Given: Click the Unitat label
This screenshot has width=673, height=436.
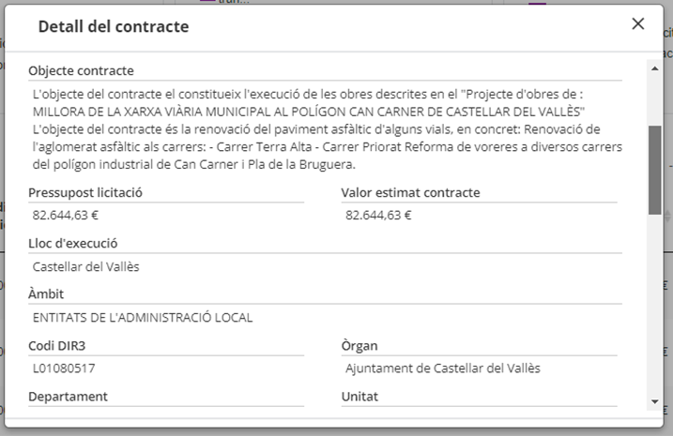Looking at the screenshot, I should pyautogui.click(x=361, y=397).
